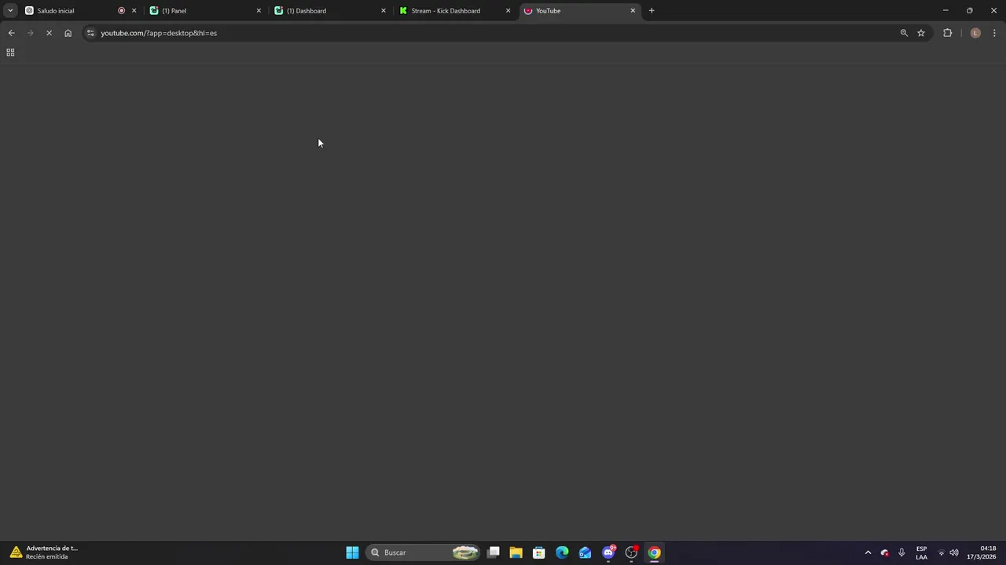This screenshot has height=565, width=1006.
Task: Open the Chrome profile avatar
Action: (x=975, y=33)
